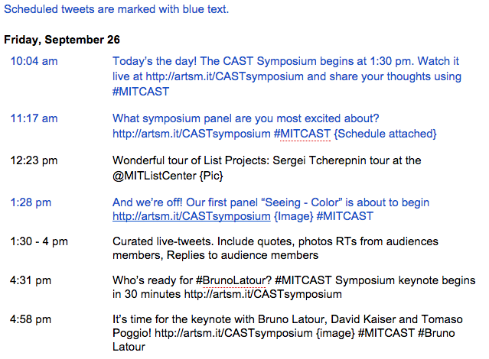Click the red-underlined #MITCAST hashtag in 11:17 tweet
Screen dimensions: 489x359
tap(302, 134)
